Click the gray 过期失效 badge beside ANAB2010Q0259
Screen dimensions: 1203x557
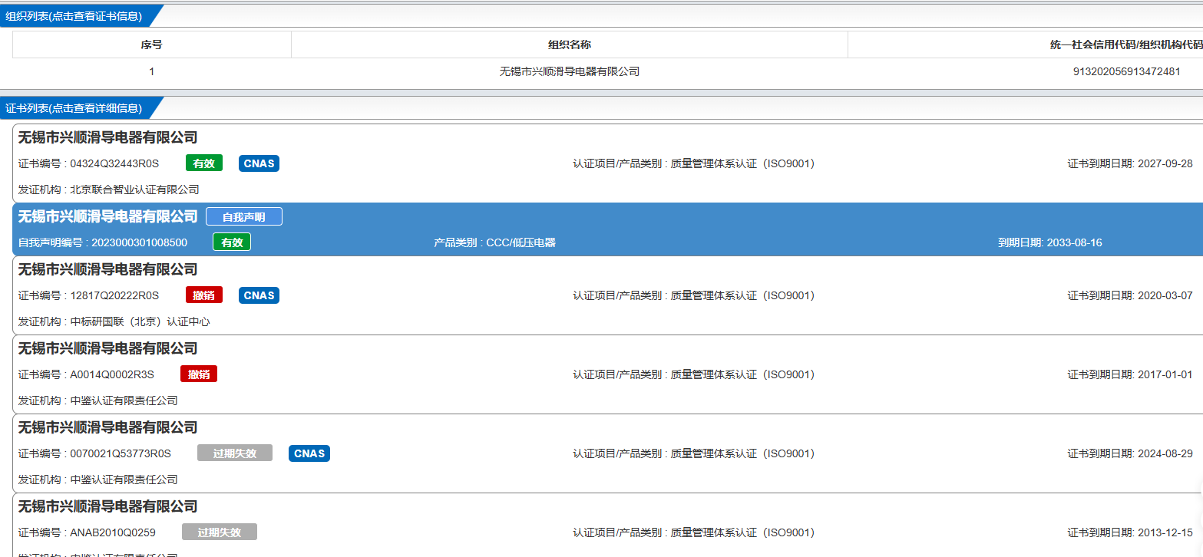(220, 532)
